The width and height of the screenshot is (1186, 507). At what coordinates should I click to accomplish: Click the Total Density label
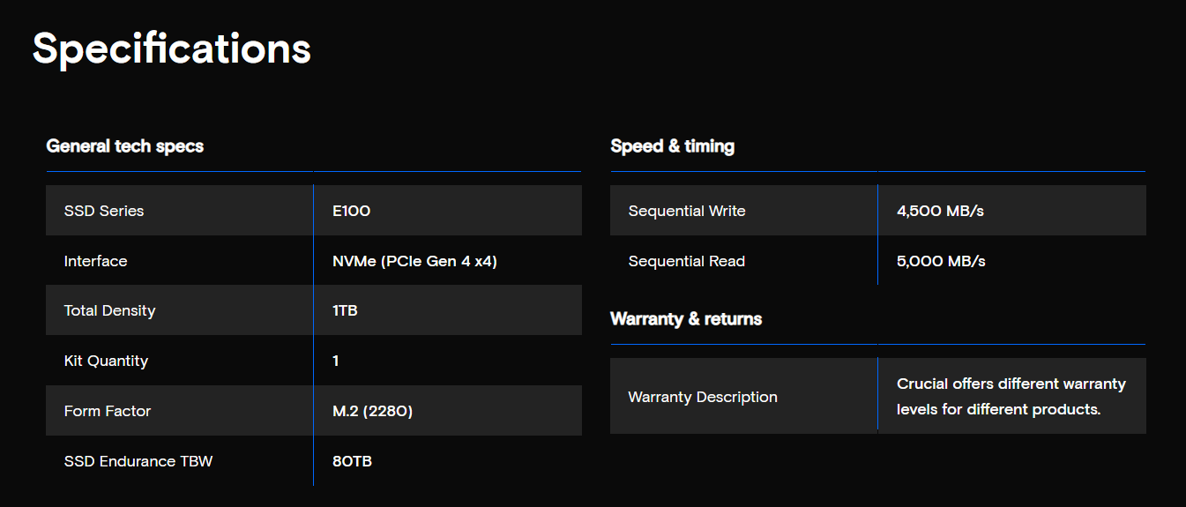pyautogui.click(x=109, y=310)
